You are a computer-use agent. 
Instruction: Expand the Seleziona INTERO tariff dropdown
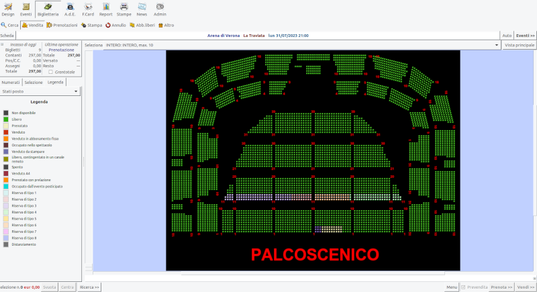coord(301,45)
